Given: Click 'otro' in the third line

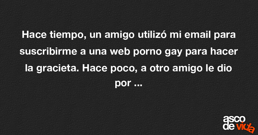Looking at the screenshot, I should pos(159,69).
